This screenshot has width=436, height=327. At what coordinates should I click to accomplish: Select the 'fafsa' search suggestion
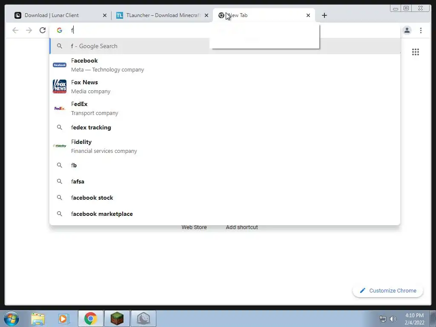[x=225, y=181]
